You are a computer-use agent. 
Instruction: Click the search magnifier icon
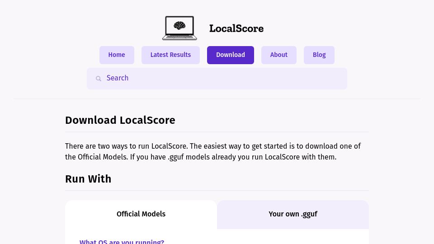(98, 79)
